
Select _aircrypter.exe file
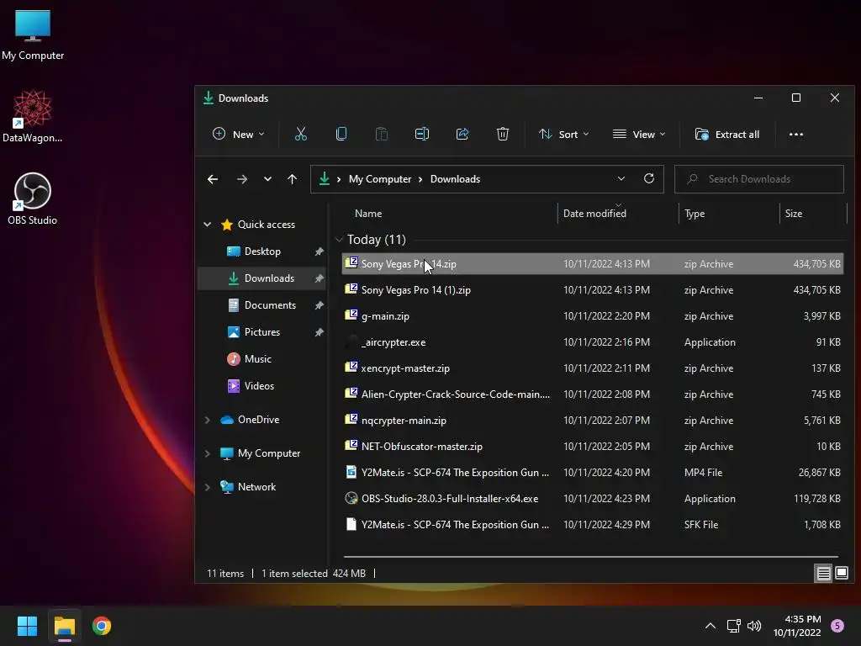coord(593,342)
